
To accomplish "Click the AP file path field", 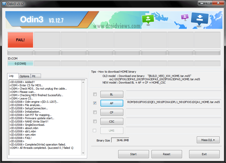I will pos(174,103).
